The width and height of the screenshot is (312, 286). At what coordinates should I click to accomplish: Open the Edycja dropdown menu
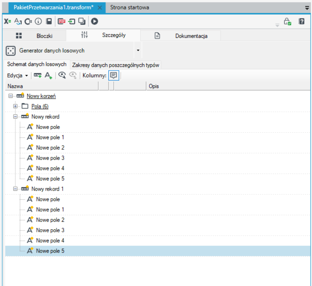coord(17,76)
